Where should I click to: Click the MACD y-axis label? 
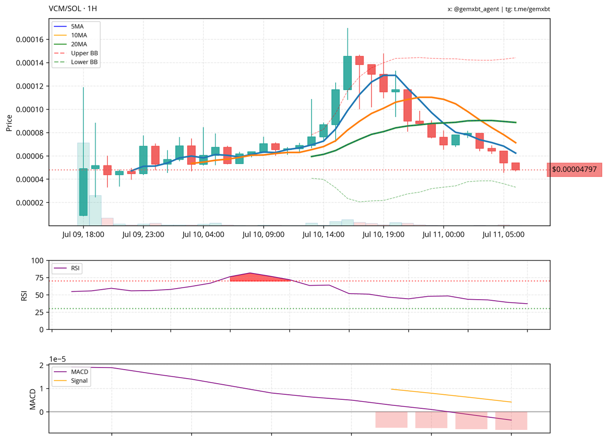click(33, 398)
